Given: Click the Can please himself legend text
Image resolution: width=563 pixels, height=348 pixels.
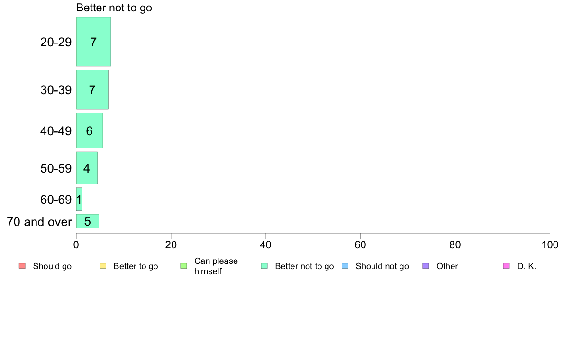Looking at the screenshot, I should [216, 266].
